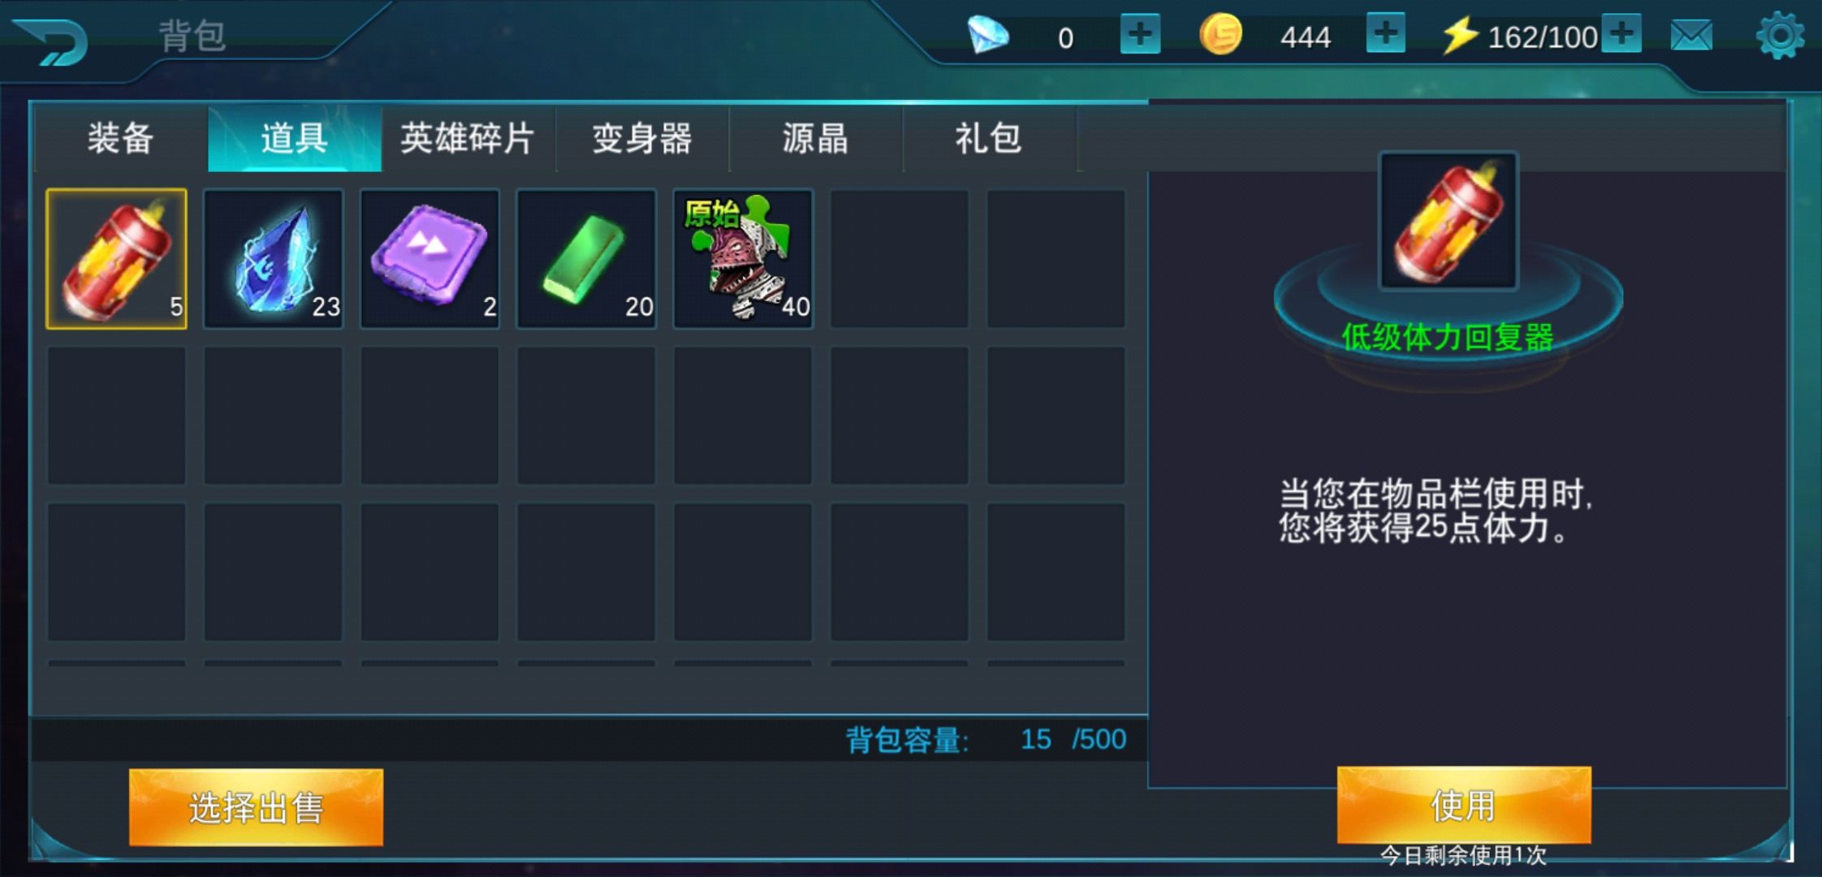Screen dimensions: 1822x877
Task: Open the 礼包 tab
Action: coord(989,139)
